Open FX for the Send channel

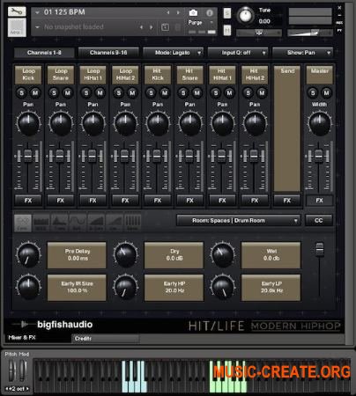[x=287, y=201]
